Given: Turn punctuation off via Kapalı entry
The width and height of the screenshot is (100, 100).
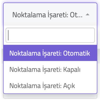Looking at the screenshot, I should pos(50,69).
